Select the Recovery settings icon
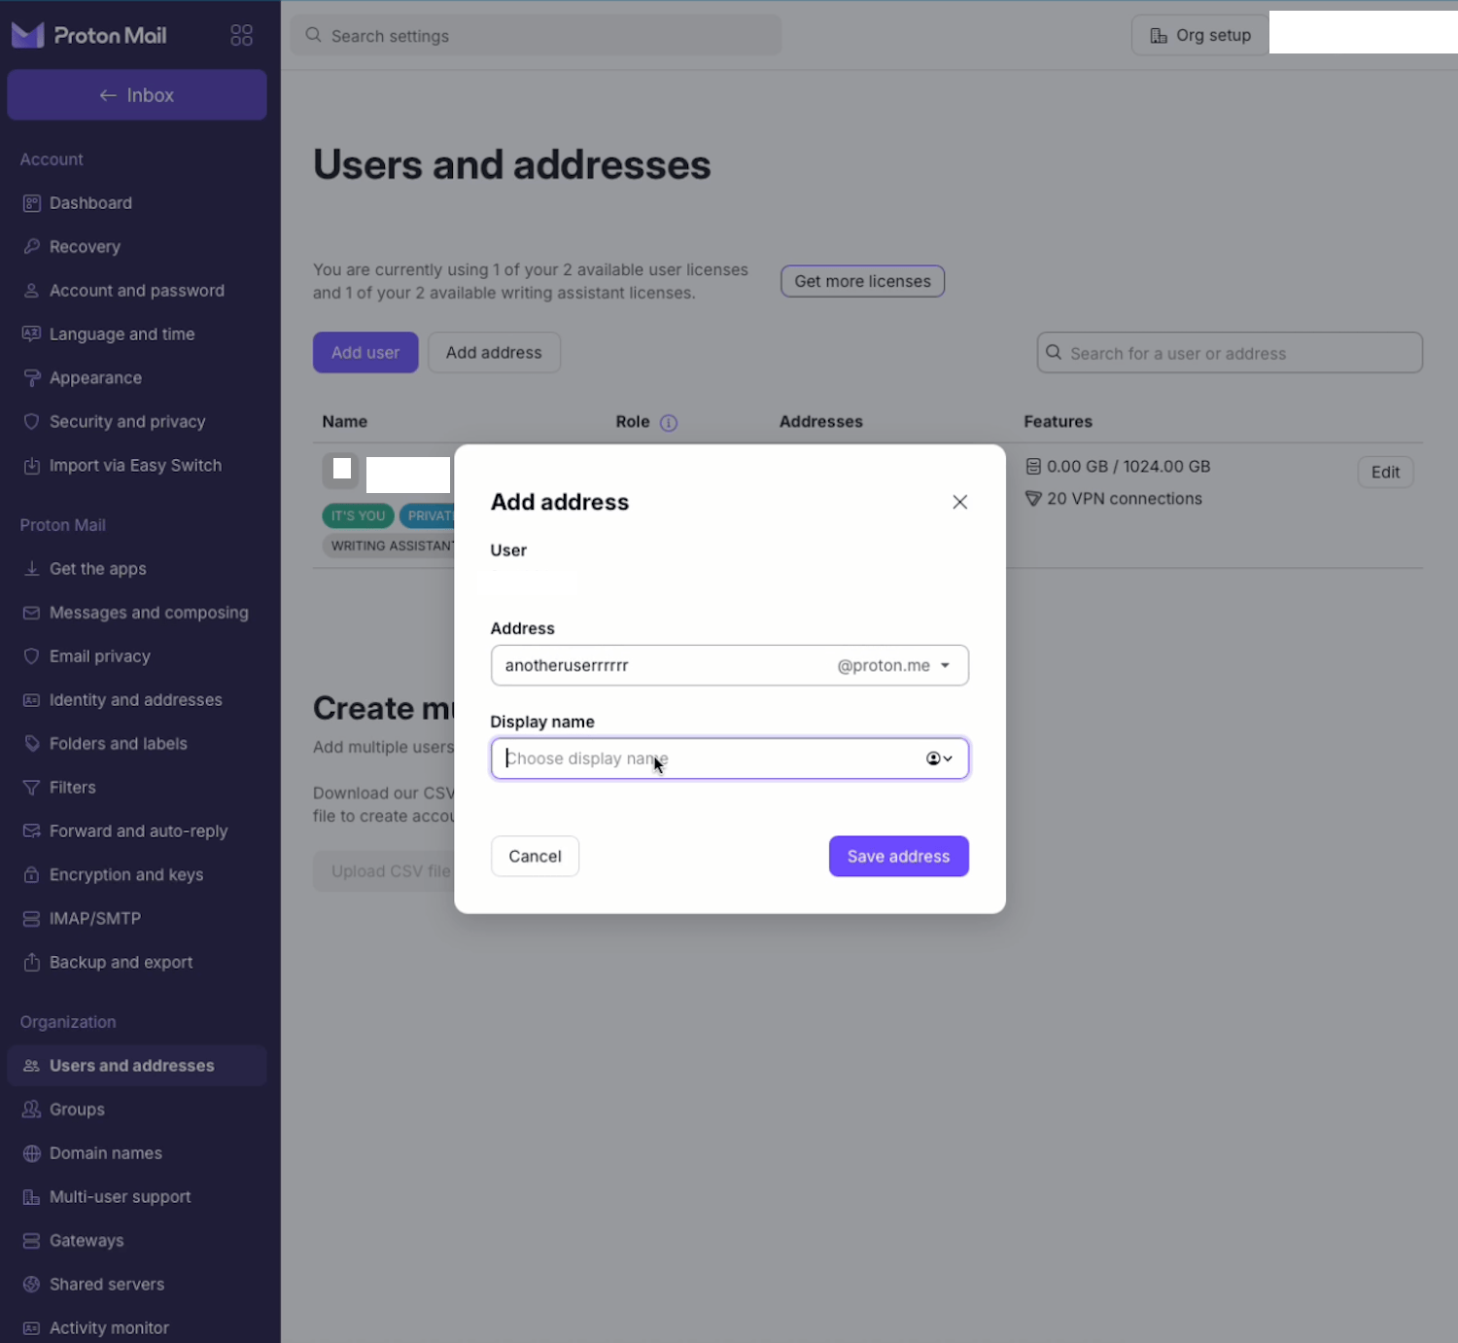This screenshot has height=1343, width=1458. pyautogui.click(x=32, y=246)
